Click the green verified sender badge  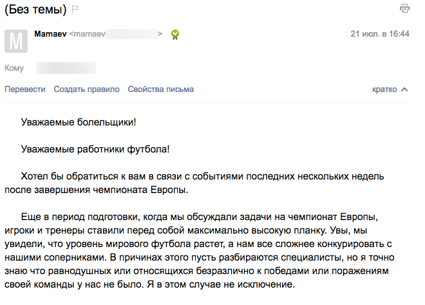175,34
